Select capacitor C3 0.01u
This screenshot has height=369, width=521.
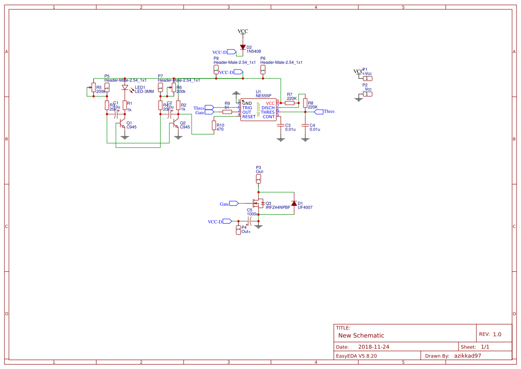click(x=280, y=126)
